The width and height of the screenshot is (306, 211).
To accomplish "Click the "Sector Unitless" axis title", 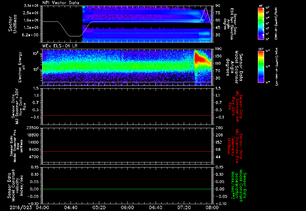I will [x=13, y=24].
